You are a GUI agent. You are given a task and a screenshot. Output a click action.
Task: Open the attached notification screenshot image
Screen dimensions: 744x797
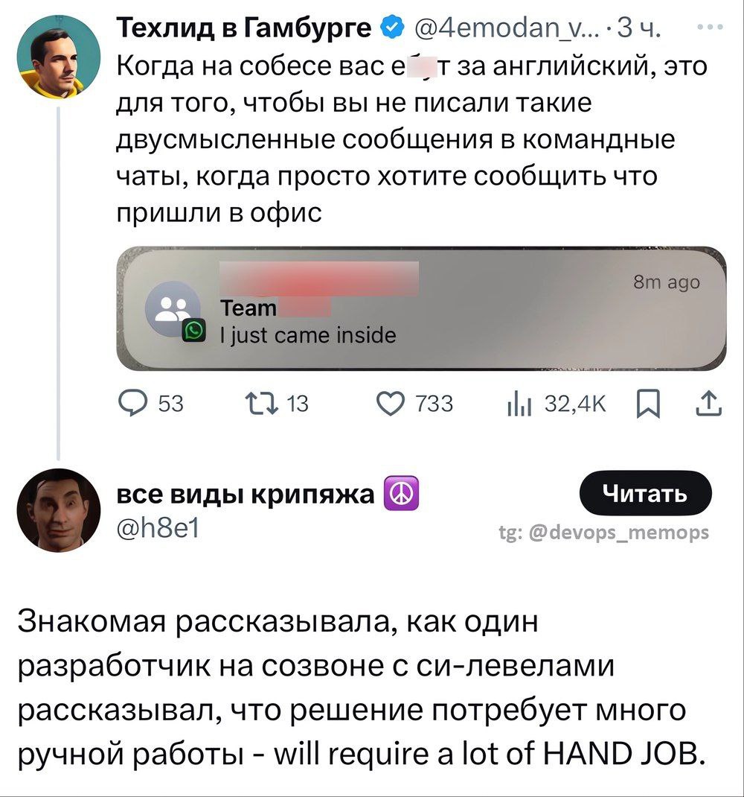tap(421, 308)
